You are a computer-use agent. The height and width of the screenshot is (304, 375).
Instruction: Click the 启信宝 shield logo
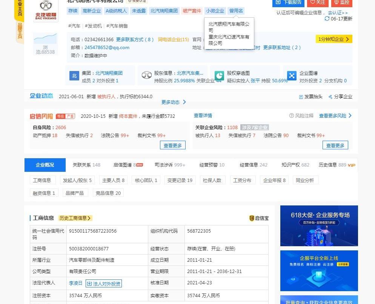252,218
